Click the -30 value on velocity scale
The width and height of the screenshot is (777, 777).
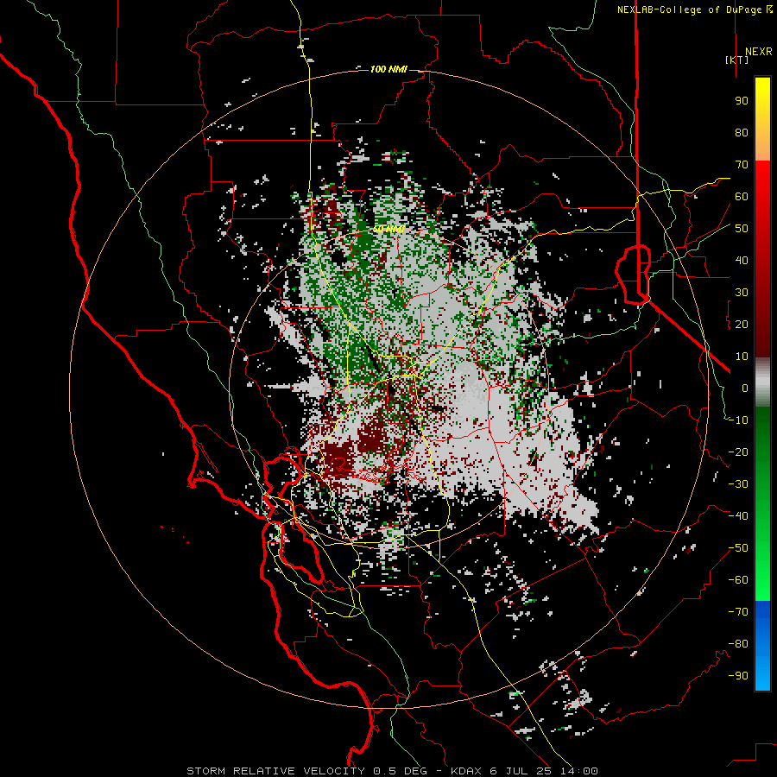click(738, 484)
